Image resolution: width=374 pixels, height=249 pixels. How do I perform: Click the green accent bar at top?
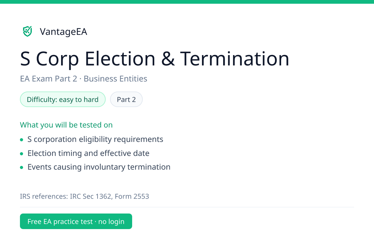coord(187,2)
